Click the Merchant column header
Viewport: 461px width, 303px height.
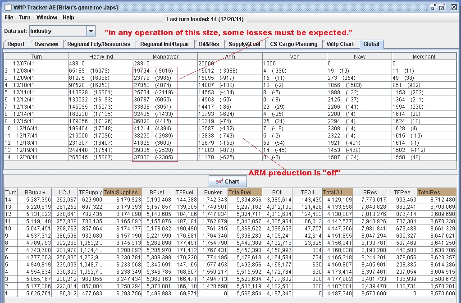424,56
